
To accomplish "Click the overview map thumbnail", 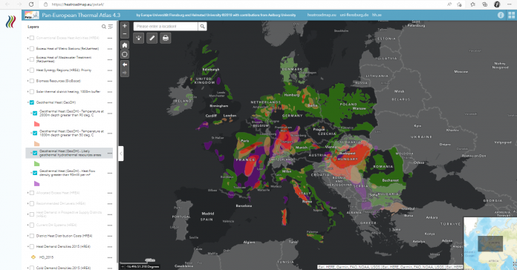I will point(490,243).
